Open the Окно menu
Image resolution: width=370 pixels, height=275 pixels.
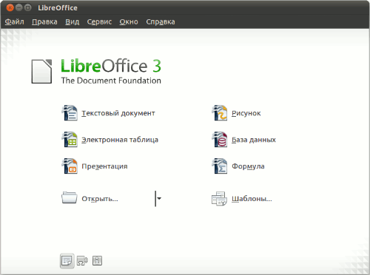tap(129, 22)
